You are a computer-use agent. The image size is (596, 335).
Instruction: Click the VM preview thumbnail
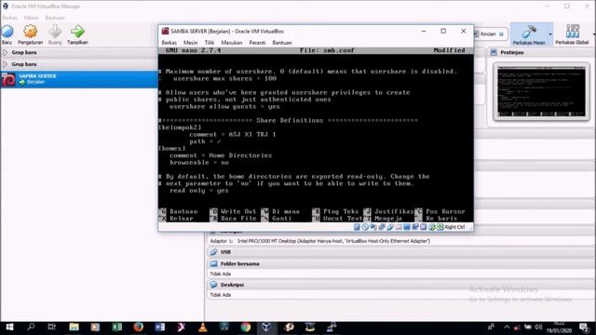coord(541,91)
